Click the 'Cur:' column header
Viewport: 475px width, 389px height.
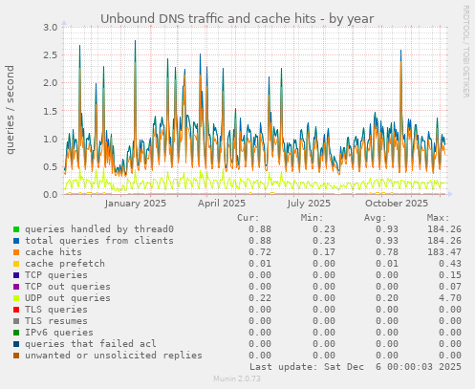pos(248,218)
